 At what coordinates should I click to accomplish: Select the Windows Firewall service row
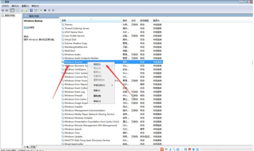pos(74,96)
